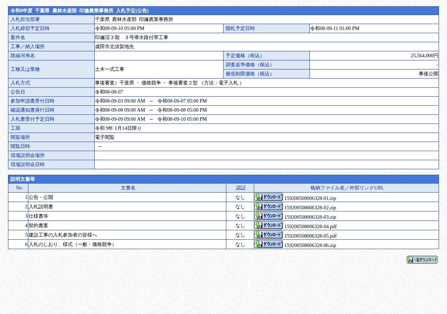Download file 159200508006328-01.zip
The image size is (447, 314).
[x=269, y=197]
